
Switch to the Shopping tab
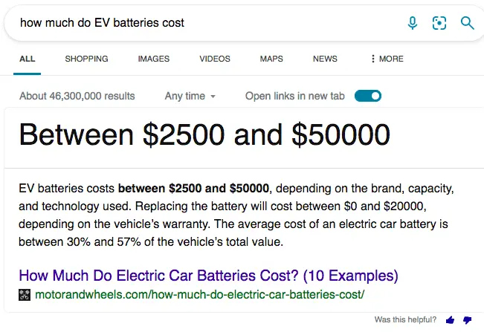point(86,59)
